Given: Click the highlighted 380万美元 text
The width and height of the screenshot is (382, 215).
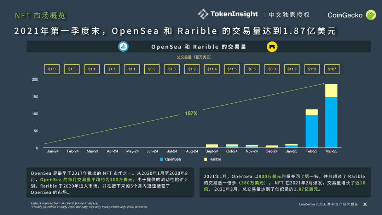Looking at the screenshot, I should pos(253,183).
